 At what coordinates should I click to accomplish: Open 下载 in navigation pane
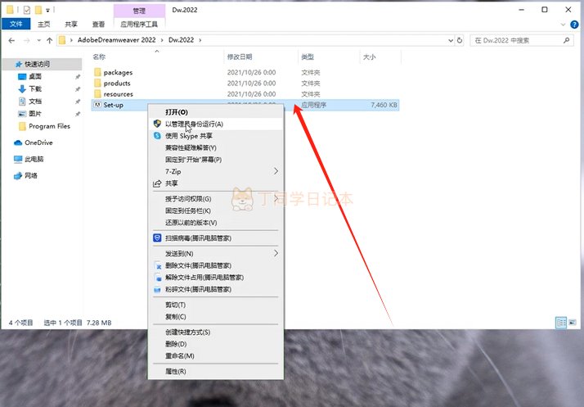click(x=35, y=88)
